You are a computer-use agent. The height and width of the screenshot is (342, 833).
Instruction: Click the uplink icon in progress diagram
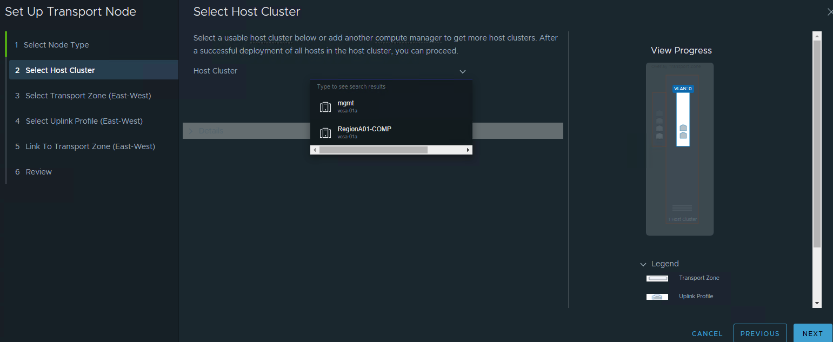point(683,131)
